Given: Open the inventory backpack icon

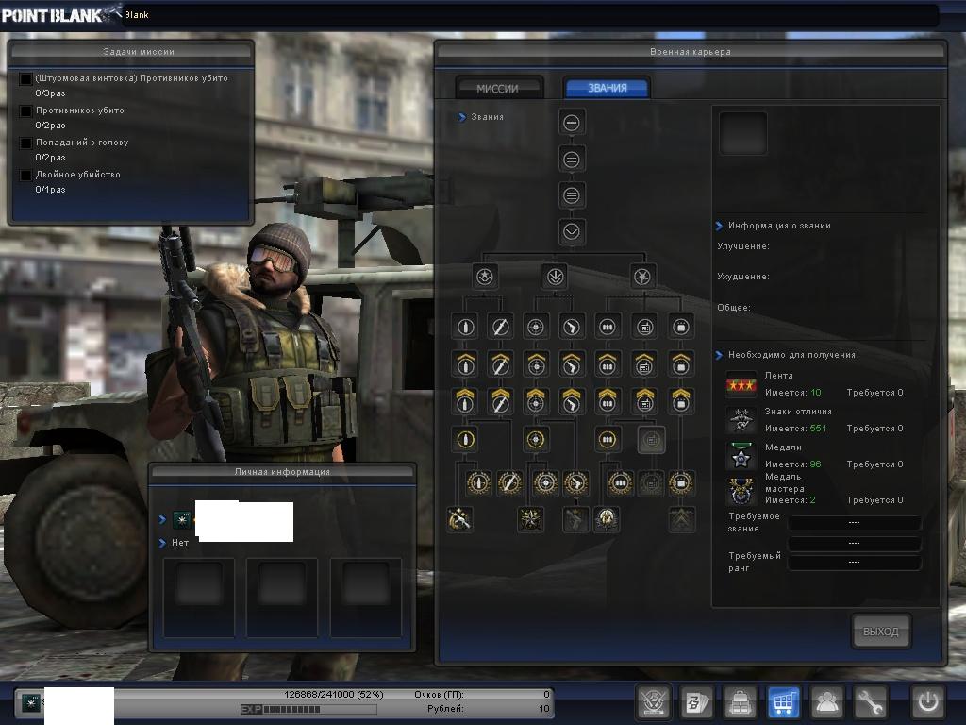Looking at the screenshot, I should 741,702.
